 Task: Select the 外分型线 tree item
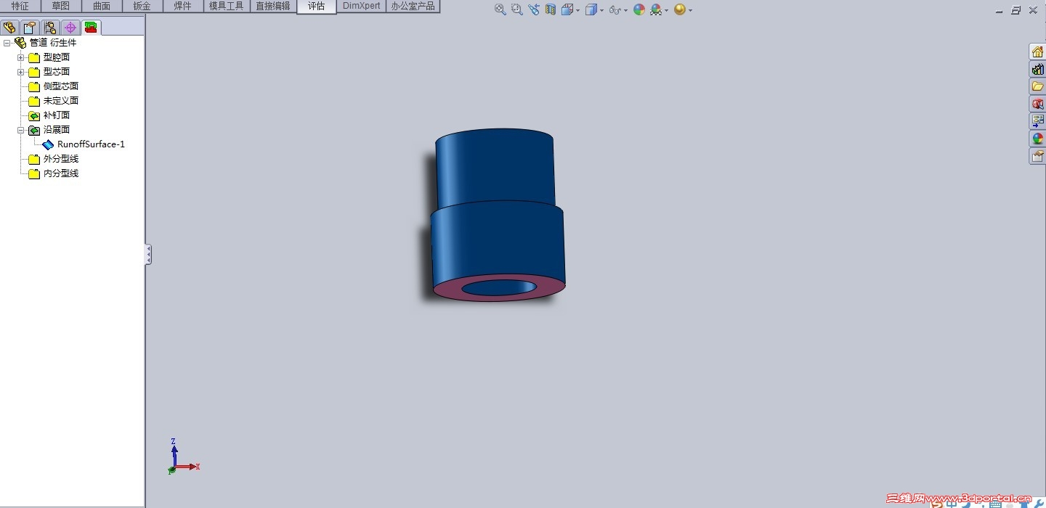point(61,159)
